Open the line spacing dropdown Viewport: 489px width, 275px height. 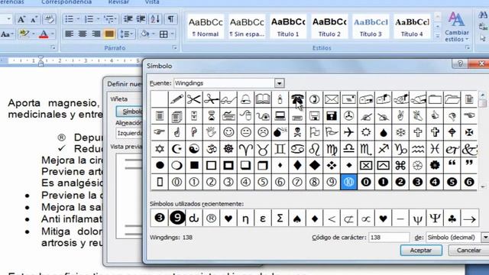127,34
